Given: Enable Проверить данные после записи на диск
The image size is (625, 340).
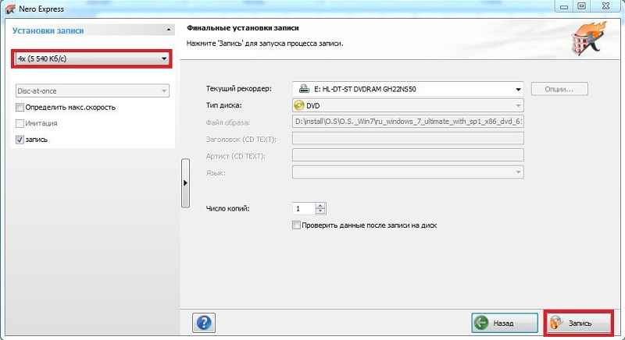Looking at the screenshot, I should coord(296,225).
